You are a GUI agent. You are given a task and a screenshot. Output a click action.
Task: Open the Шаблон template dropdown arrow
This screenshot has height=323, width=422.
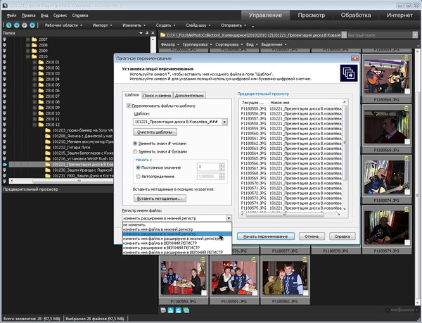coord(224,122)
